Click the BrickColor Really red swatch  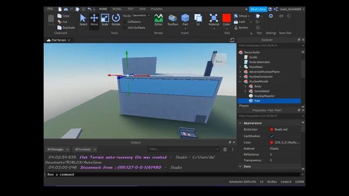(272, 130)
